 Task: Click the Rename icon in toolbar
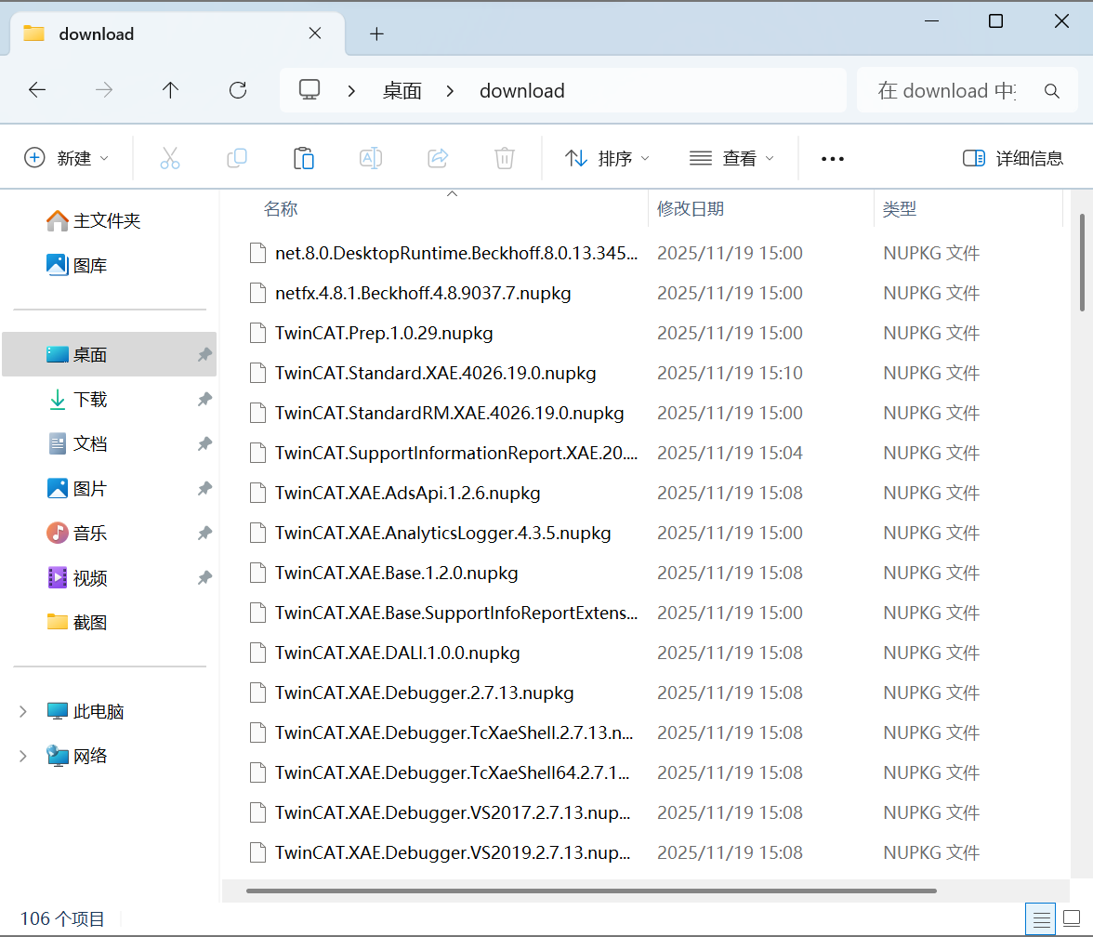pos(371,158)
